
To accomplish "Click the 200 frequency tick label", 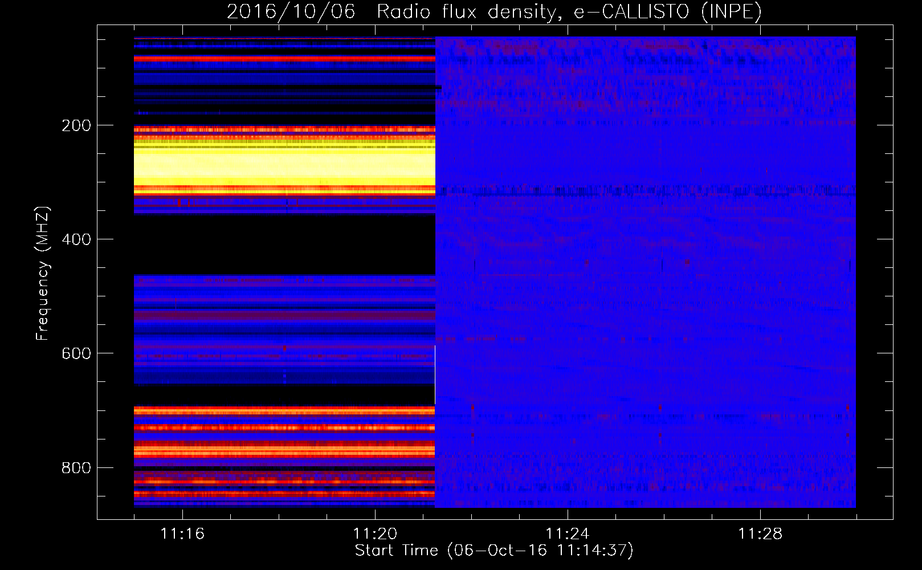I will pyautogui.click(x=76, y=125).
